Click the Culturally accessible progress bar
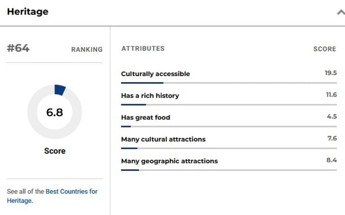The width and height of the screenshot is (345, 215). click(x=229, y=83)
